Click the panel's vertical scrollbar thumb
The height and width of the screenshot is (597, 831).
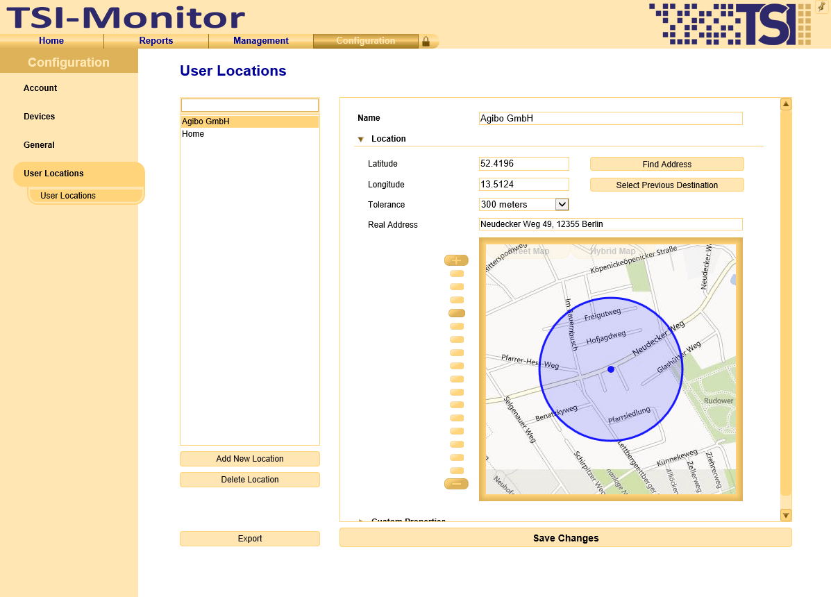(786, 302)
